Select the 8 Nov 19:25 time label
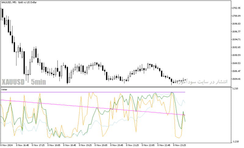This screenshot has height=148, width=244. (85, 145)
